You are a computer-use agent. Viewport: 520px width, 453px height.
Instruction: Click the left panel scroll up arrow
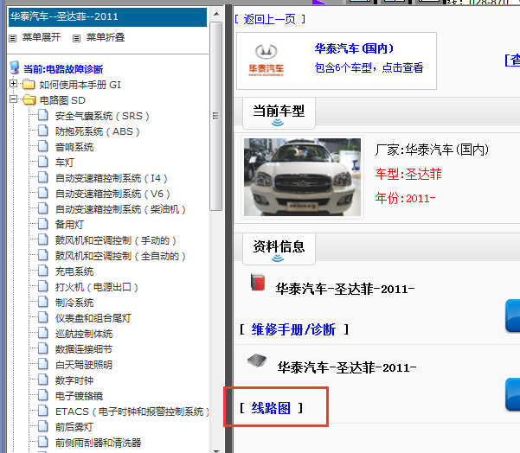click(216, 14)
